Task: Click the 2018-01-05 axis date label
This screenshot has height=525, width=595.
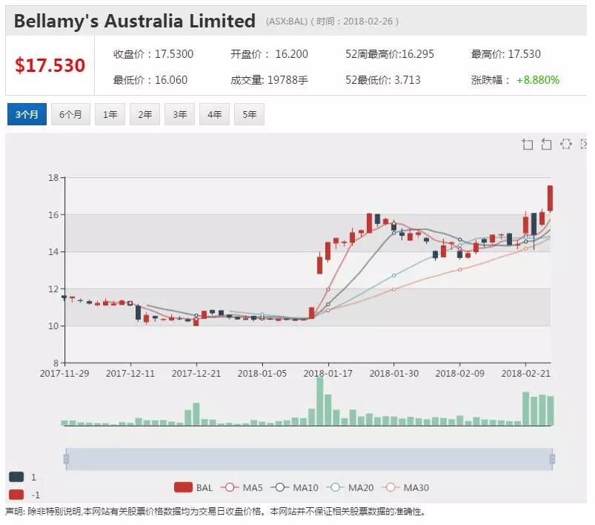Action: click(262, 374)
